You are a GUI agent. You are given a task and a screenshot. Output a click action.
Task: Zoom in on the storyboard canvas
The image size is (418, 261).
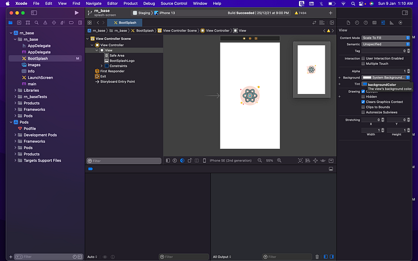279,160
